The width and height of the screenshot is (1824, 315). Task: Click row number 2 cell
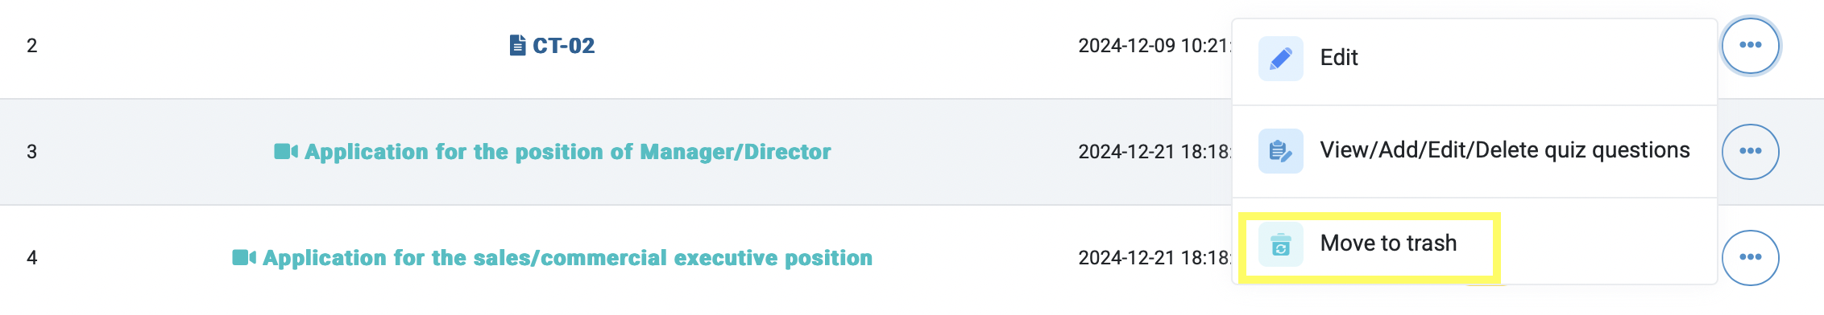32,46
